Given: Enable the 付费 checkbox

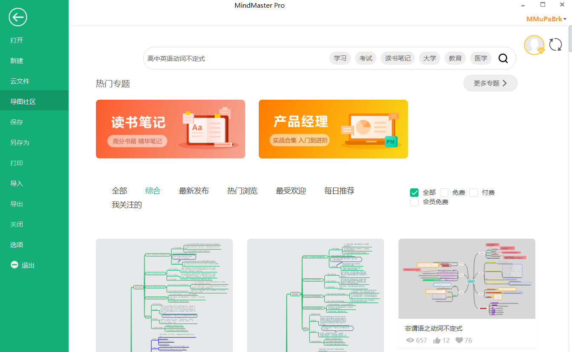Looking at the screenshot, I should pos(474,193).
